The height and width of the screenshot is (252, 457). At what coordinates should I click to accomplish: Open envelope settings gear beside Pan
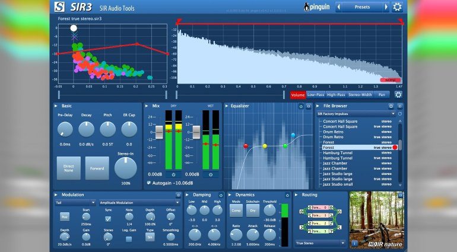coord(398,94)
